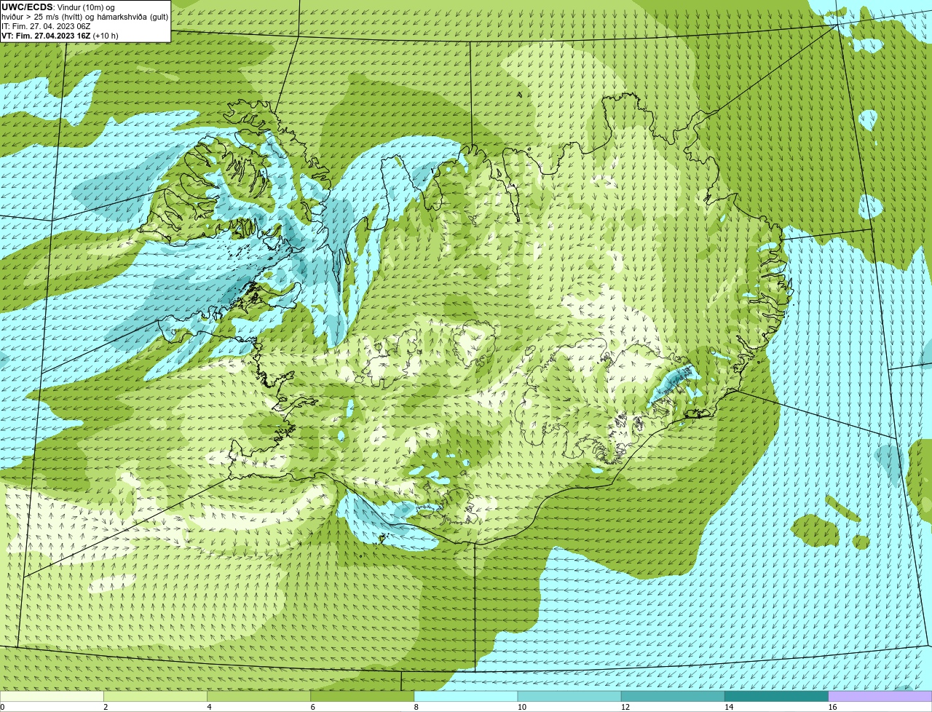Image resolution: width=932 pixels, height=712 pixels.
Task: Click the '0' label on the color scale
Action: point(2,707)
